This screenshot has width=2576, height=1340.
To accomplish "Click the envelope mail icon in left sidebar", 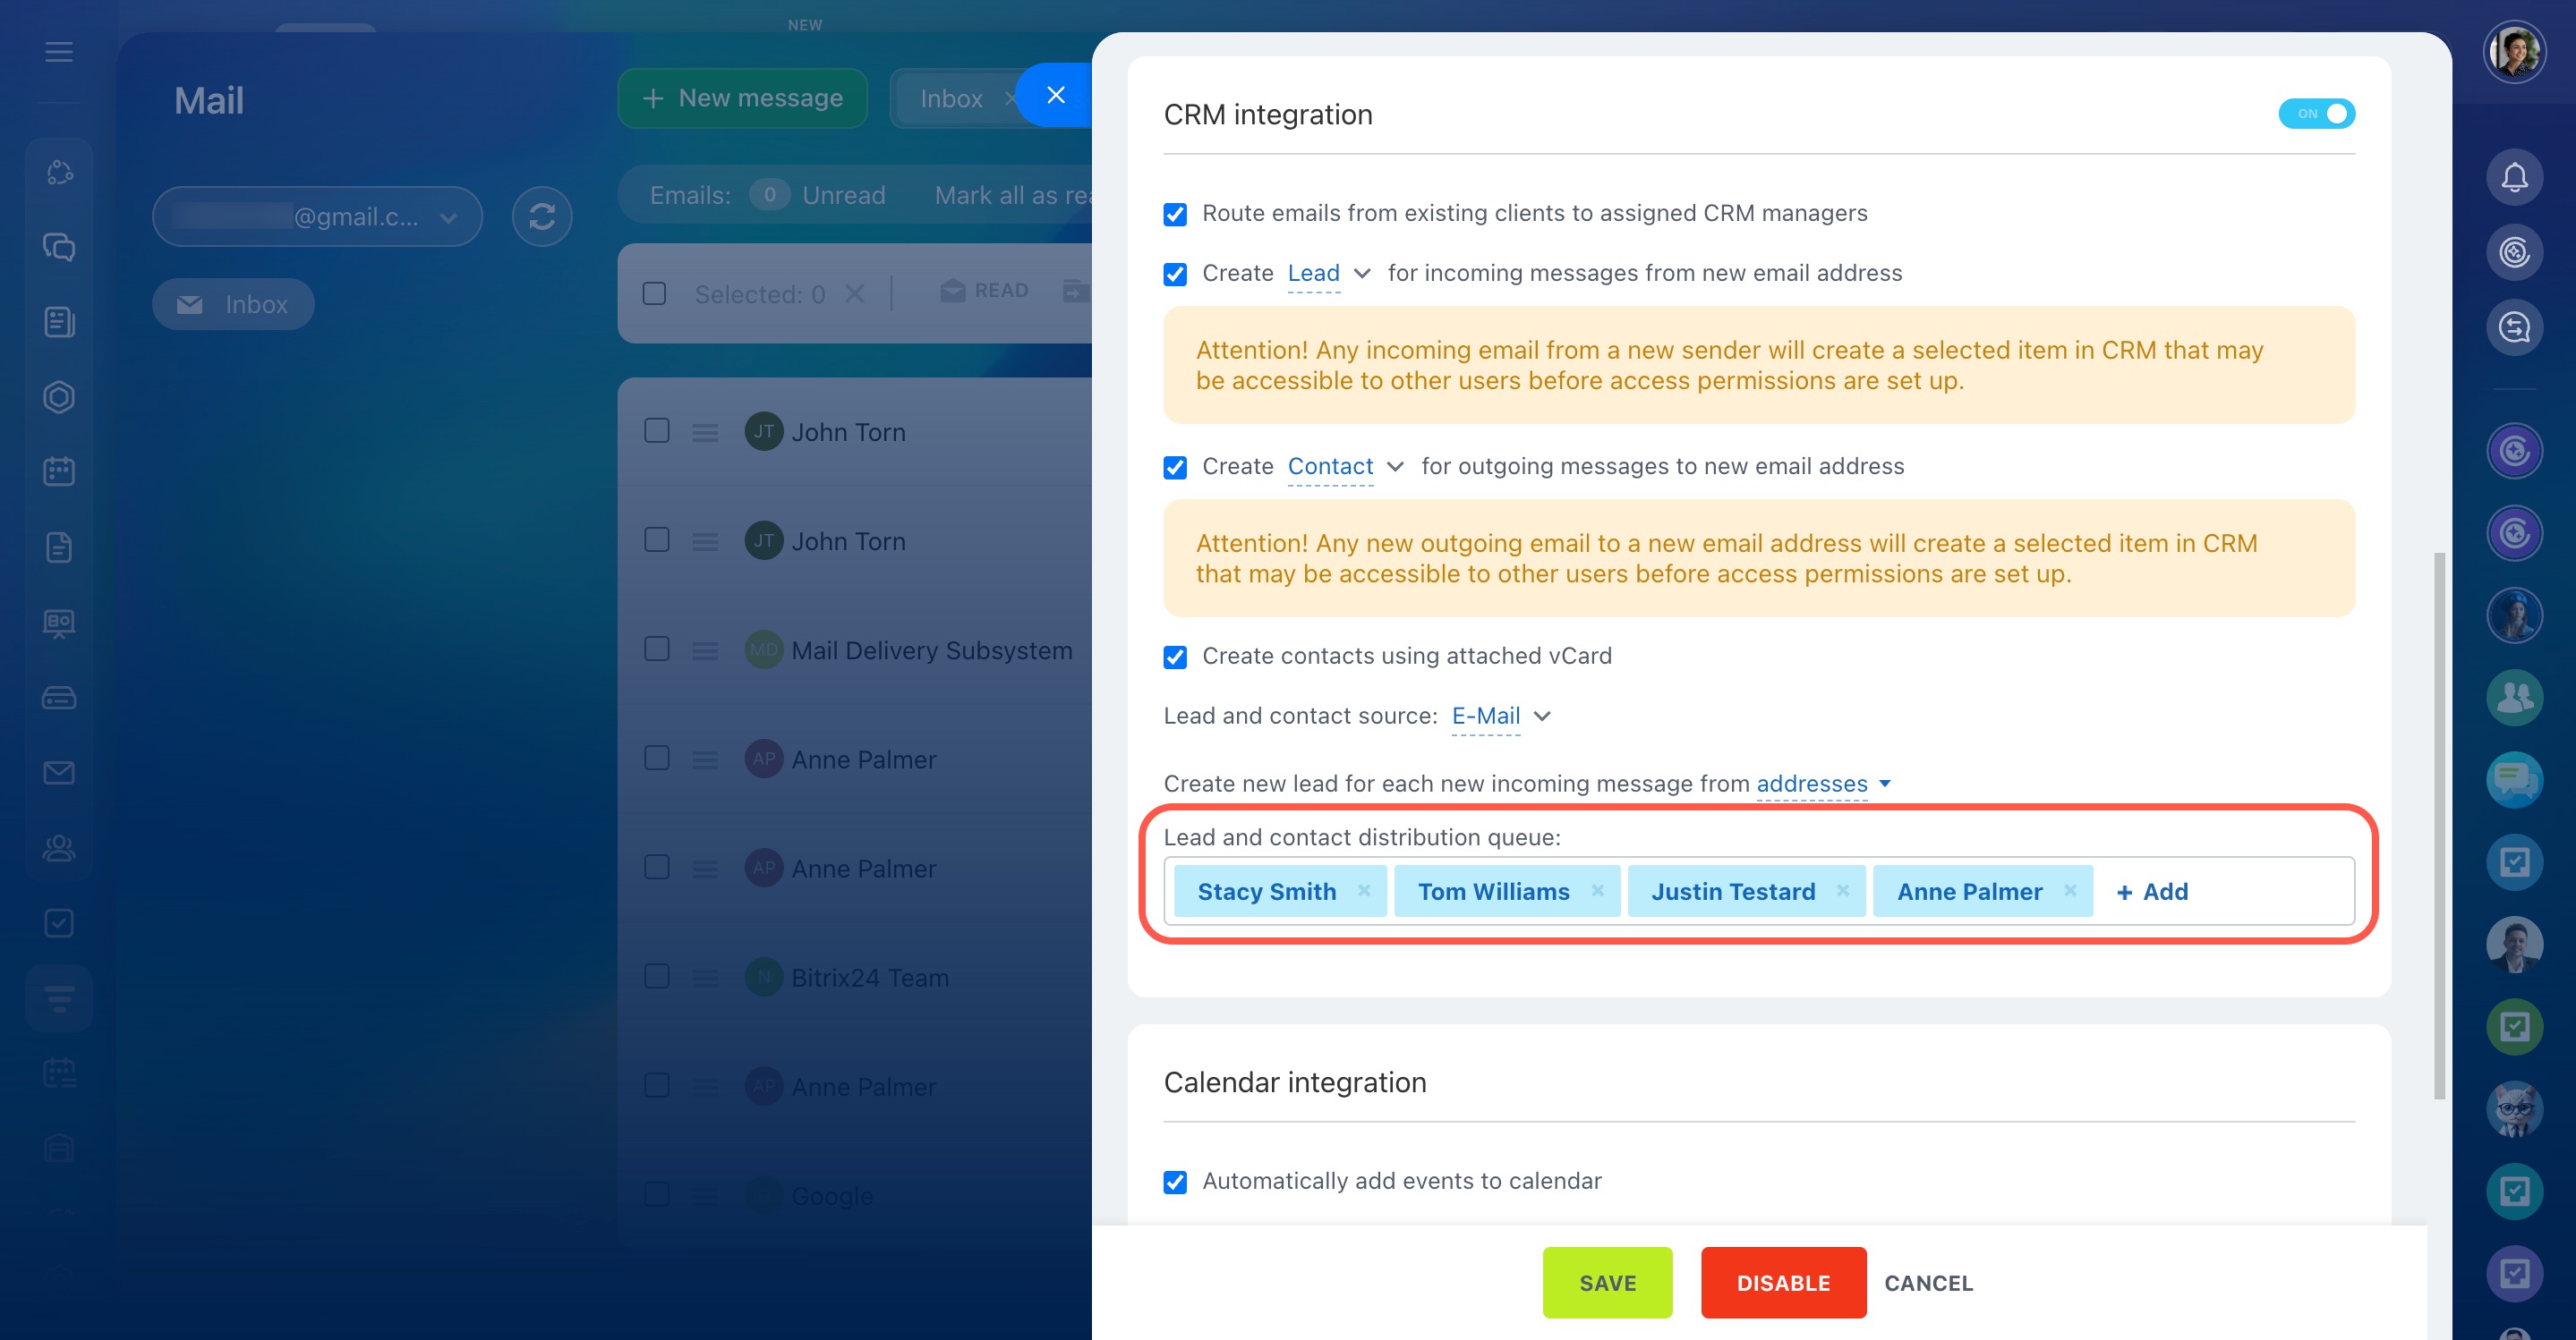I will coord(59,773).
